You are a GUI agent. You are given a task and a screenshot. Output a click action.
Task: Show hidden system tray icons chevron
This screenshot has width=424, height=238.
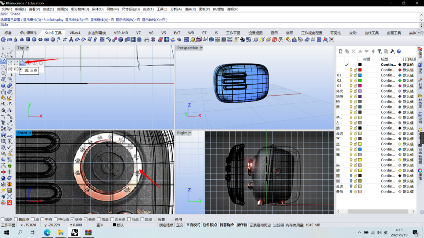(359, 233)
